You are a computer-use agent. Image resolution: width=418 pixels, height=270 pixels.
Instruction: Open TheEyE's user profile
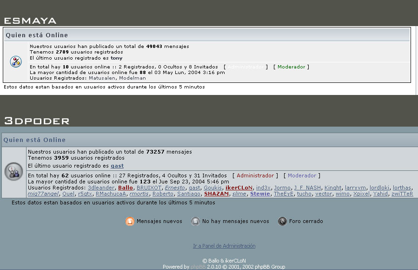284,194
